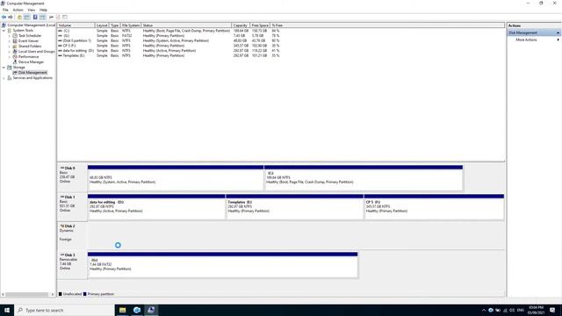
Task: Show hidden system tray icons chevron
Action: click(x=484, y=310)
